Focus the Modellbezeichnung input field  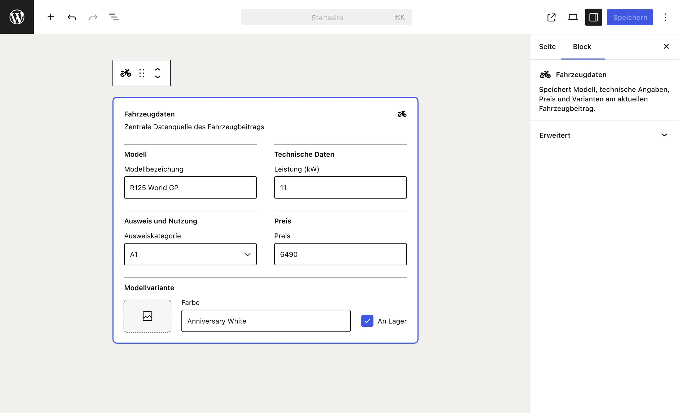tap(190, 187)
